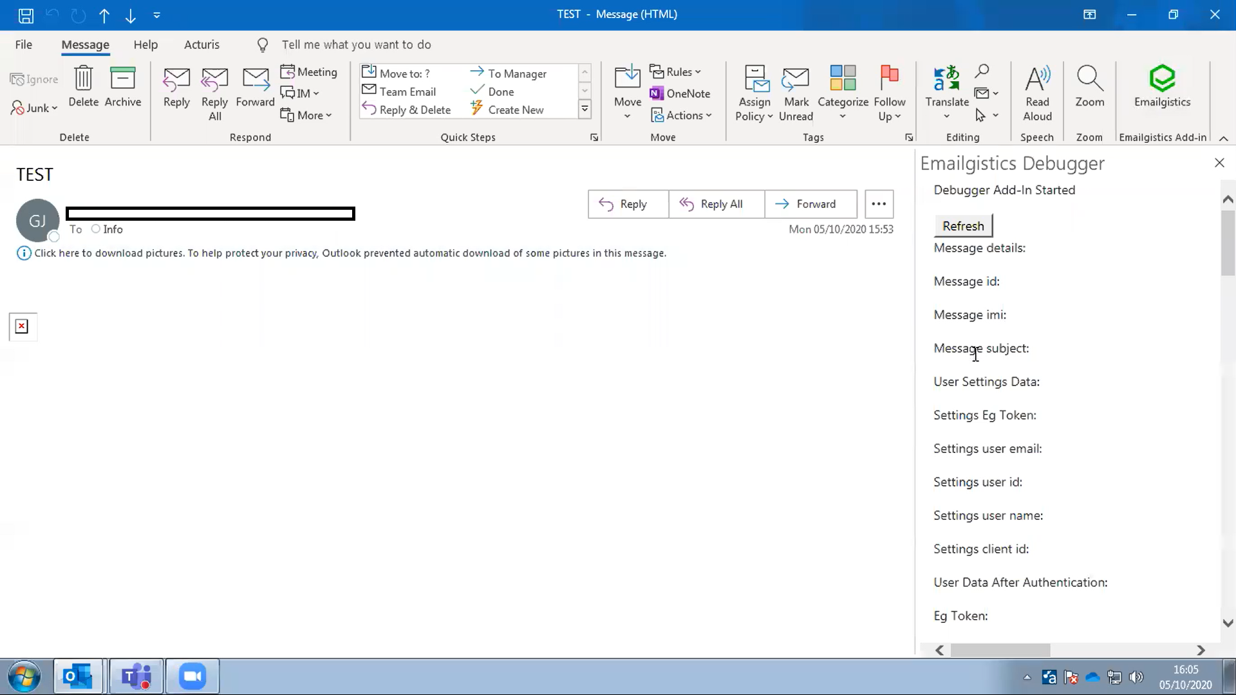Open the Related email dropdown in Editing
The image size is (1236, 695).
click(x=986, y=93)
